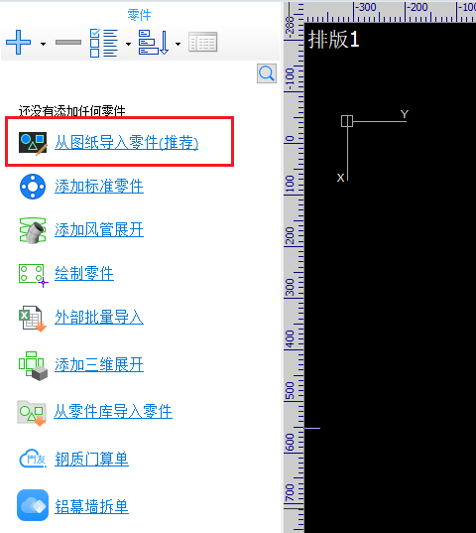Click the table list view icon
The width and height of the screenshot is (476, 533).
pyautogui.click(x=202, y=42)
